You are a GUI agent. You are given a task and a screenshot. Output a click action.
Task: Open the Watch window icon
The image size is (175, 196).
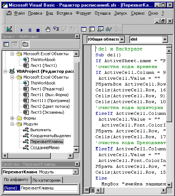pyautogui.click(x=100, y=29)
